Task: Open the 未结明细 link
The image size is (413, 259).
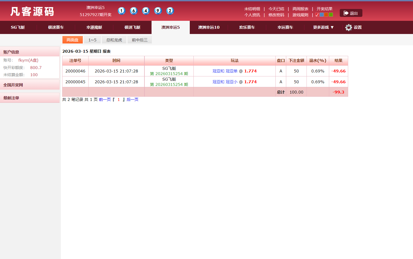Action: [x=252, y=9]
